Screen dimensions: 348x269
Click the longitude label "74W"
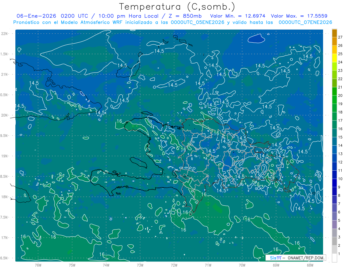click(x=106, y=265)
